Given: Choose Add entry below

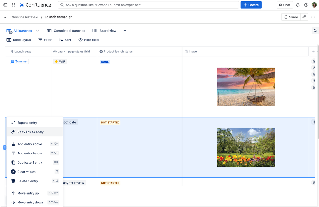Looking at the screenshot, I should tap(34, 153).
